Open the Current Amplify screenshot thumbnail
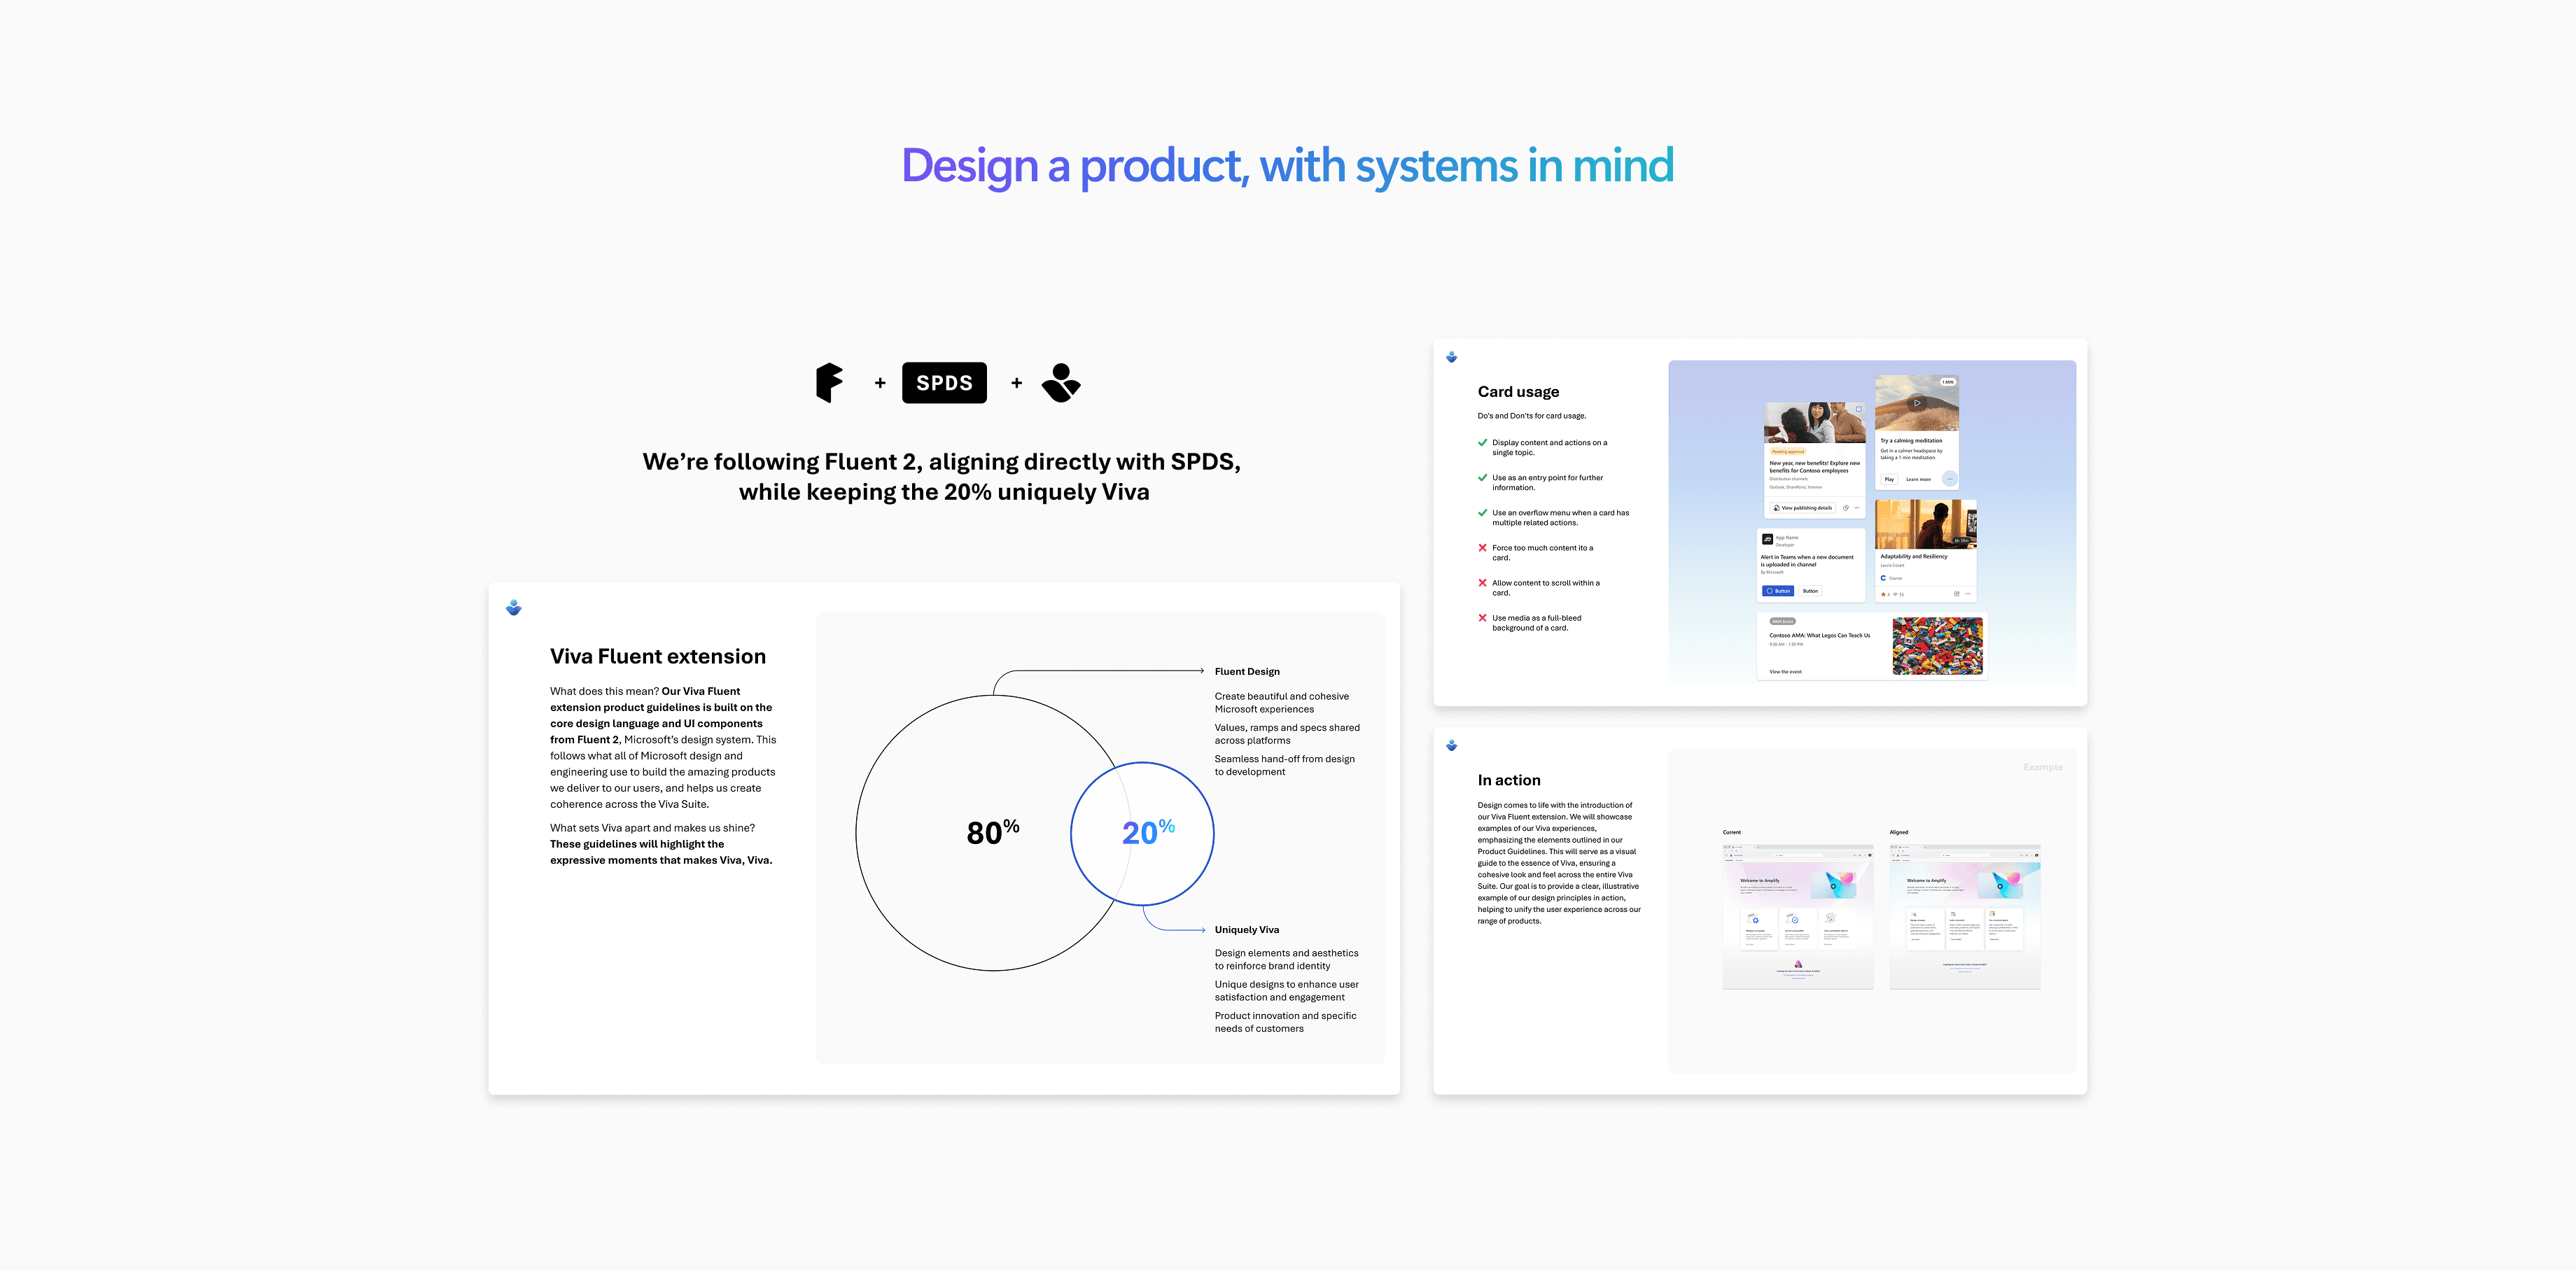The width and height of the screenshot is (2576, 1271). click(1798, 917)
